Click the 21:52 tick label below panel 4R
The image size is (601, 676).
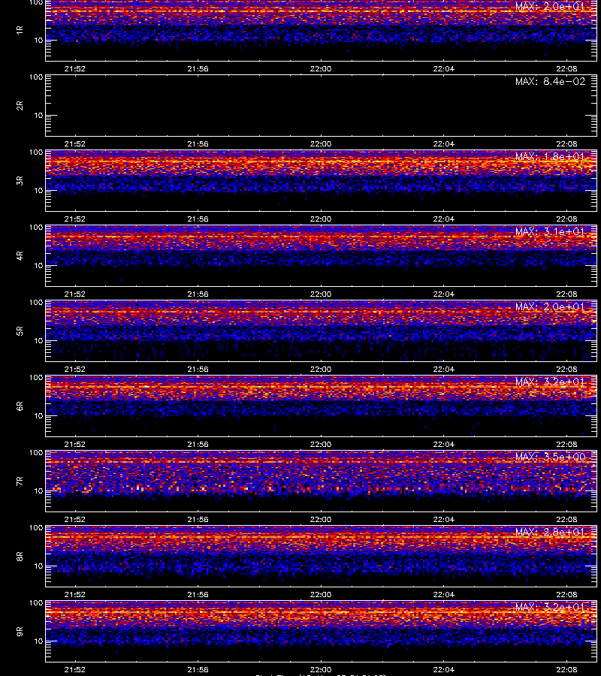[x=75, y=294]
